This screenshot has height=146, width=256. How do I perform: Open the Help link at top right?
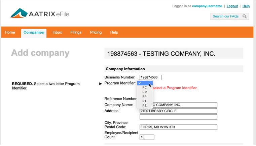[246, 6]
